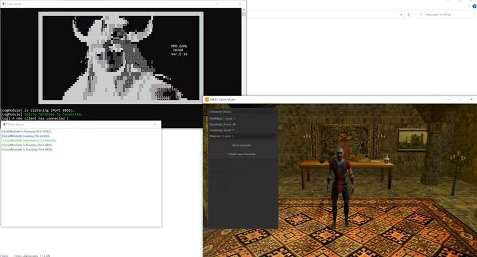Click the refresh icon in File Explorer

pyautogui.click(x=408, y=14)
